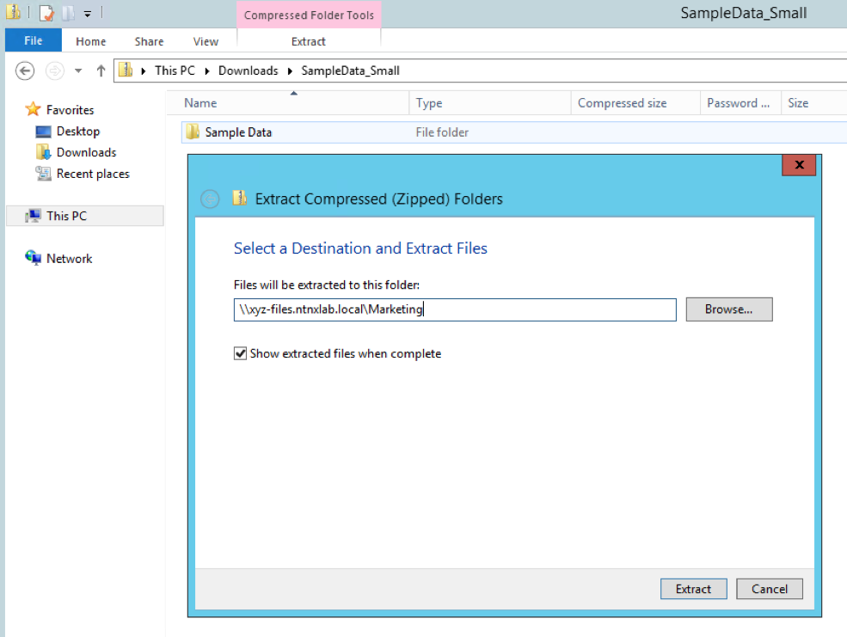Switch to the Home ribbon tab
The width and height of the screenshot is (847, 637).
pos(91,41)
